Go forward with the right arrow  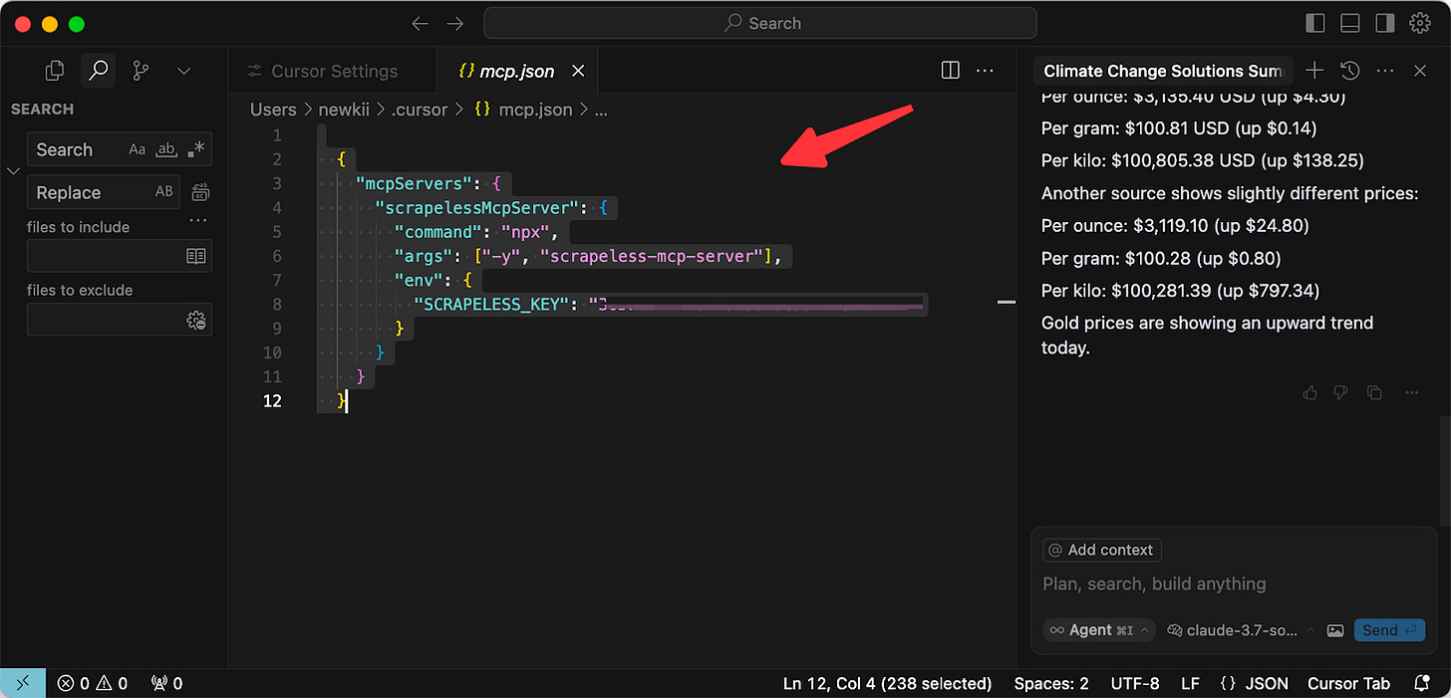[454, 23]
